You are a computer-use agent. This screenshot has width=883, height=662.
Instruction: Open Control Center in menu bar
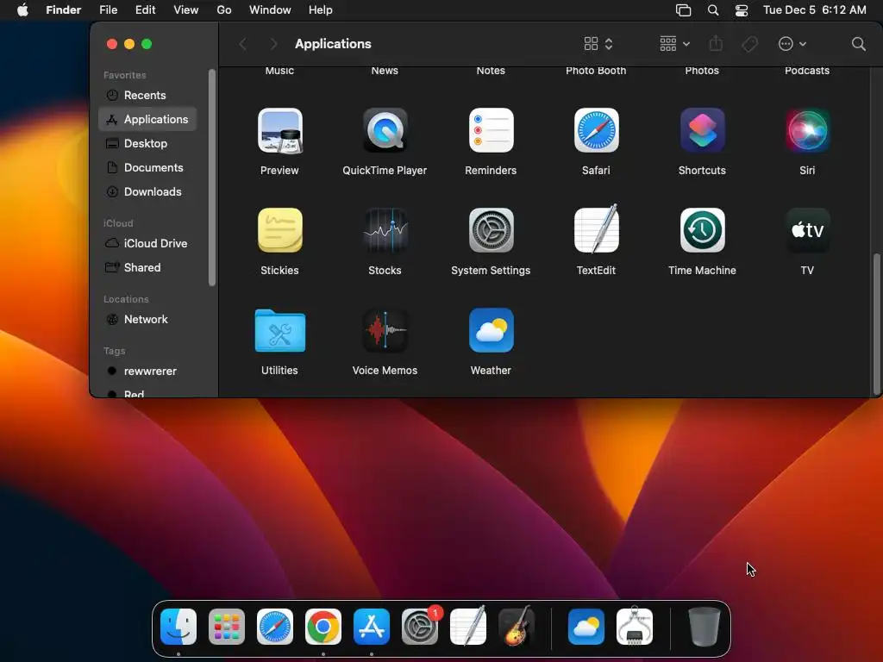tap(742, 10)
